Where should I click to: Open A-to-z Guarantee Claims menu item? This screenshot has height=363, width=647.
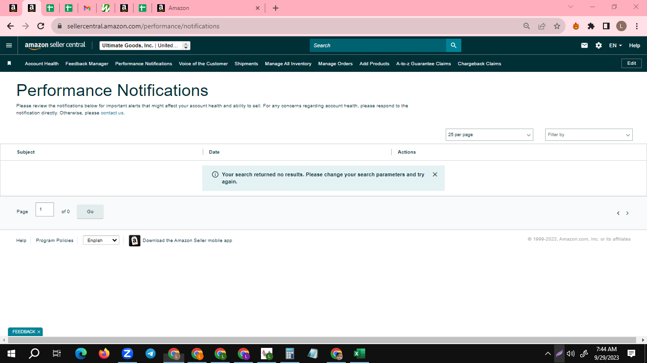(x=423, y=64)
